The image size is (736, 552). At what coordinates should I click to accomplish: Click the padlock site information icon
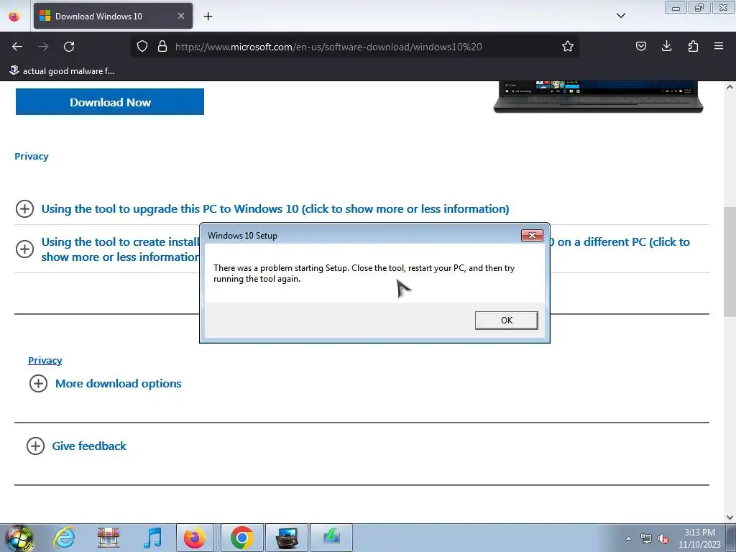(162, 47)
